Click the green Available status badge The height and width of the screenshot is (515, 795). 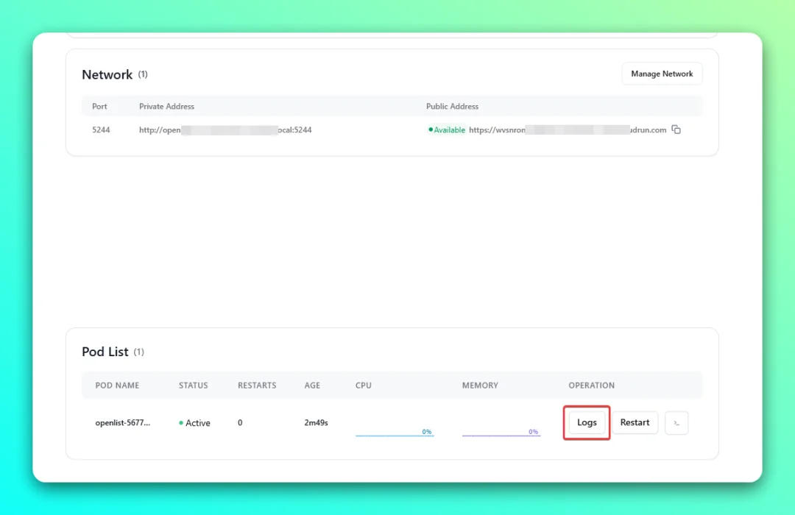coord(447,129)
